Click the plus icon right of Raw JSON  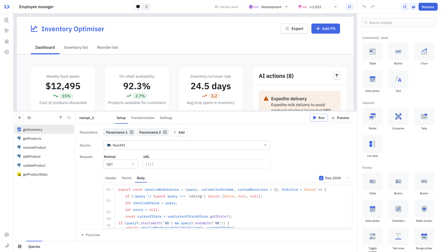coord(348,178)
